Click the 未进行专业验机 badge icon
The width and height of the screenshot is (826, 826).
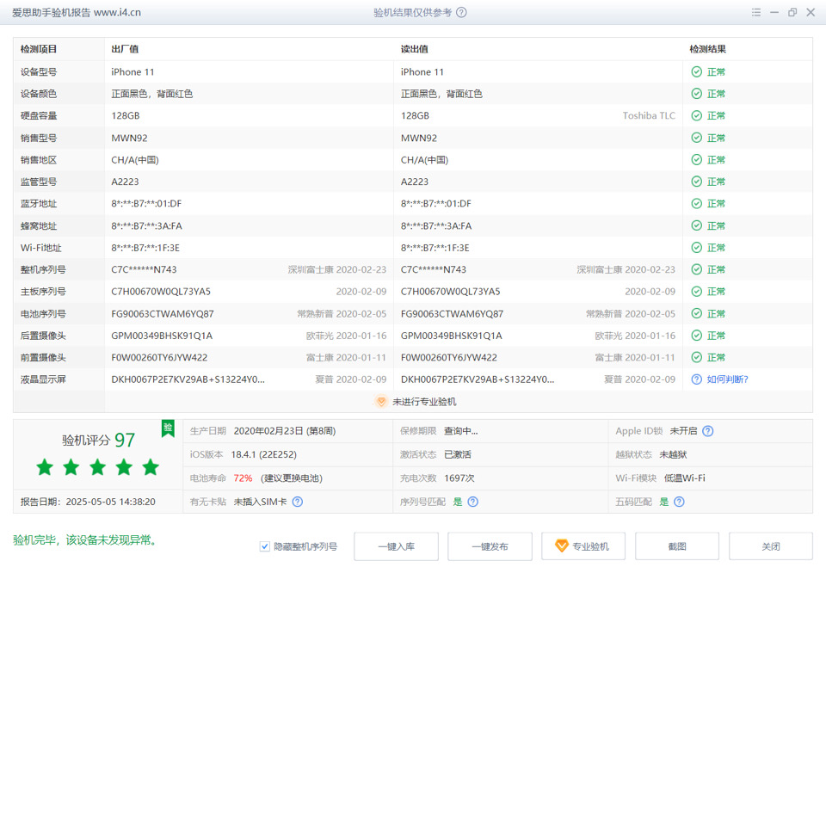tap(381, 402)
